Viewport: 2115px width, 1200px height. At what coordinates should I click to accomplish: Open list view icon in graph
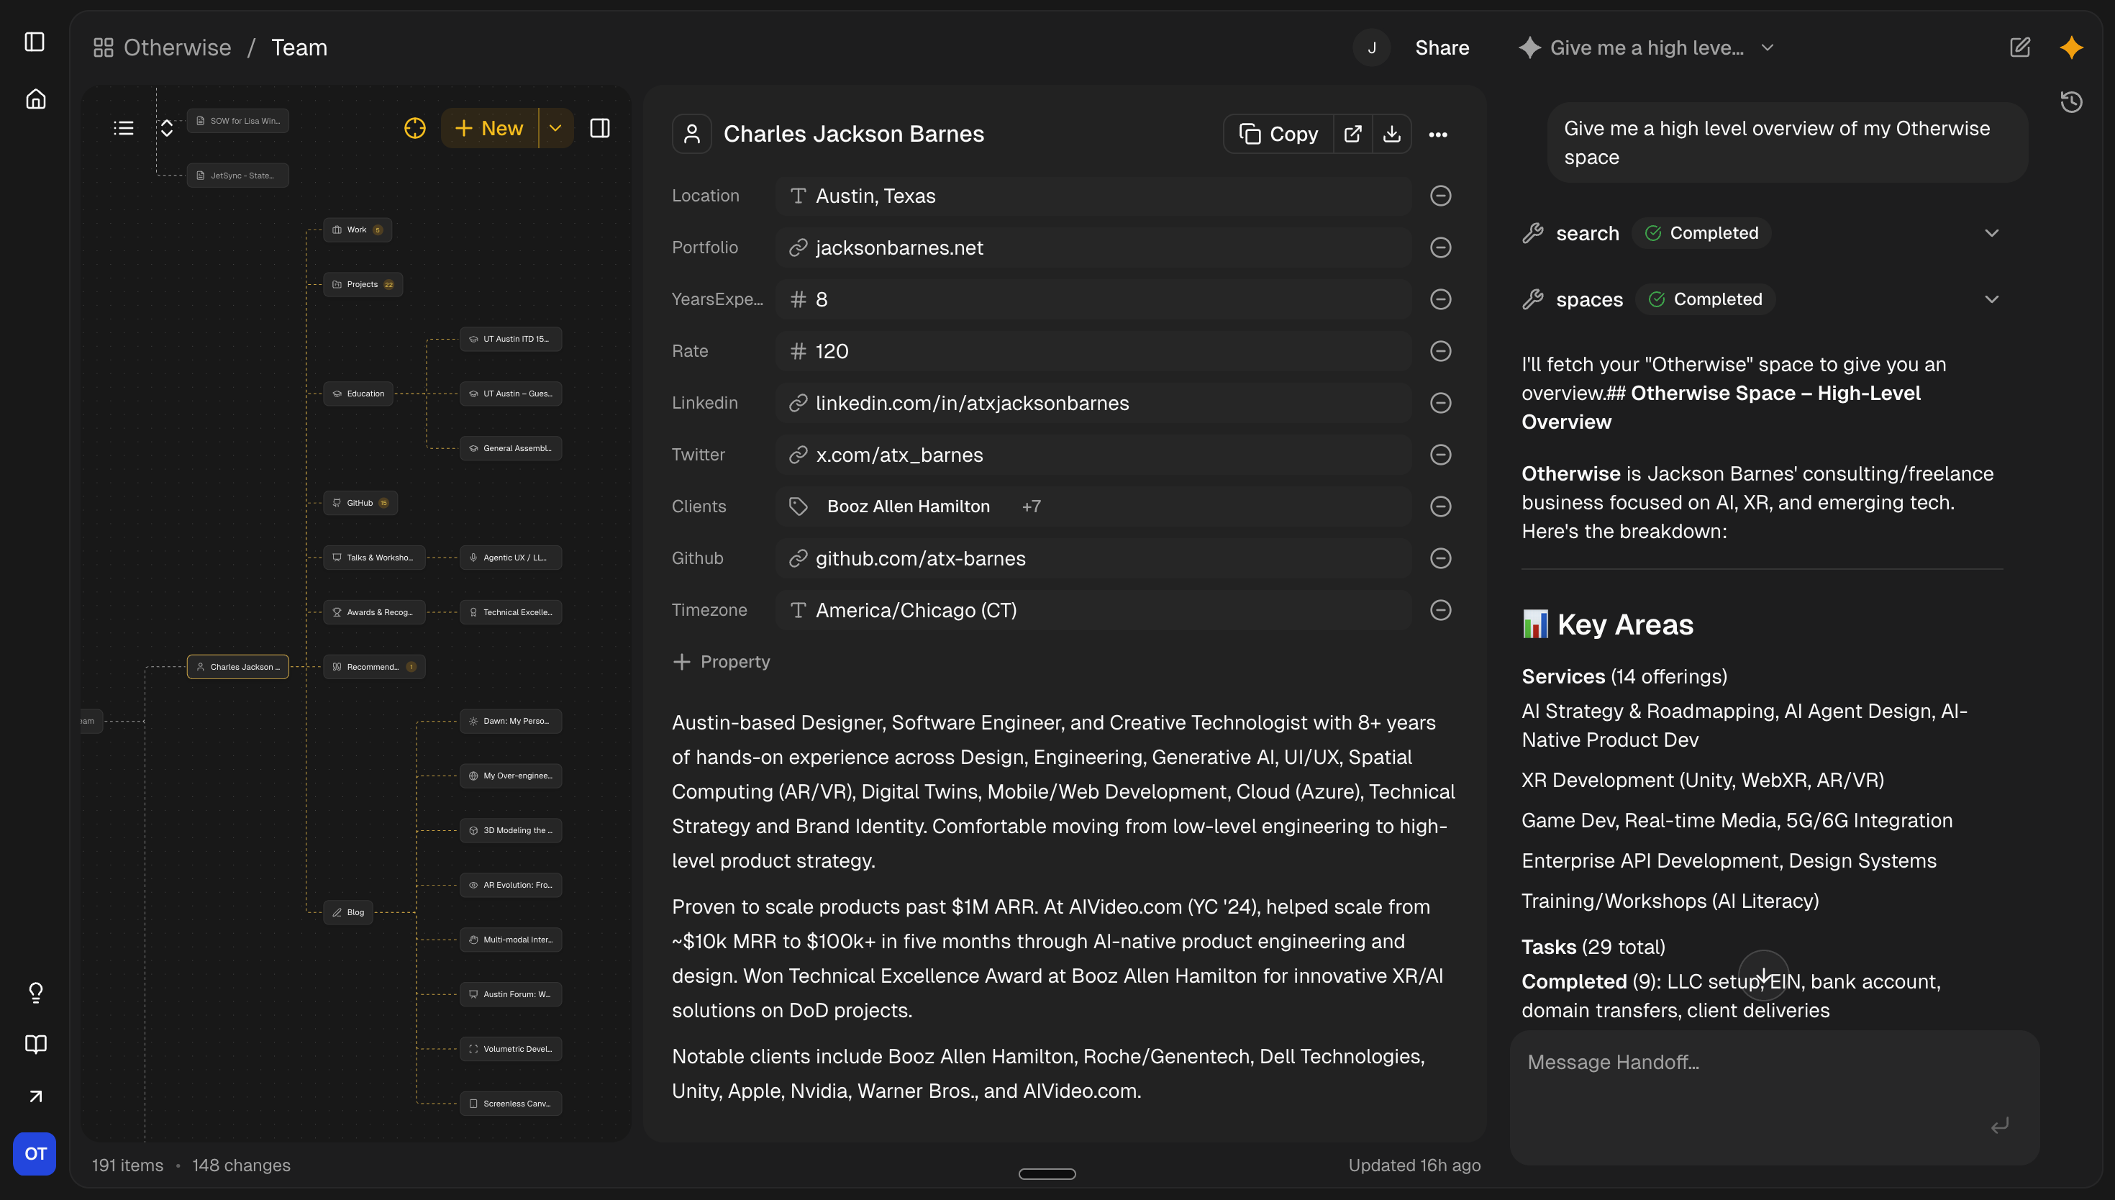[124, 128]
